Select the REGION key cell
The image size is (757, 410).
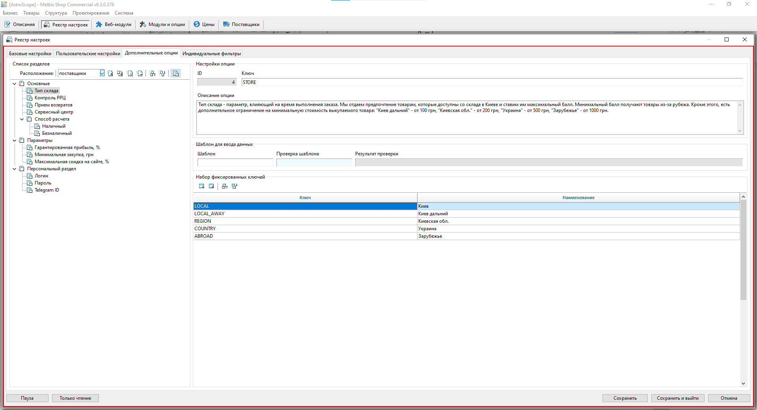tap(305, 221)
